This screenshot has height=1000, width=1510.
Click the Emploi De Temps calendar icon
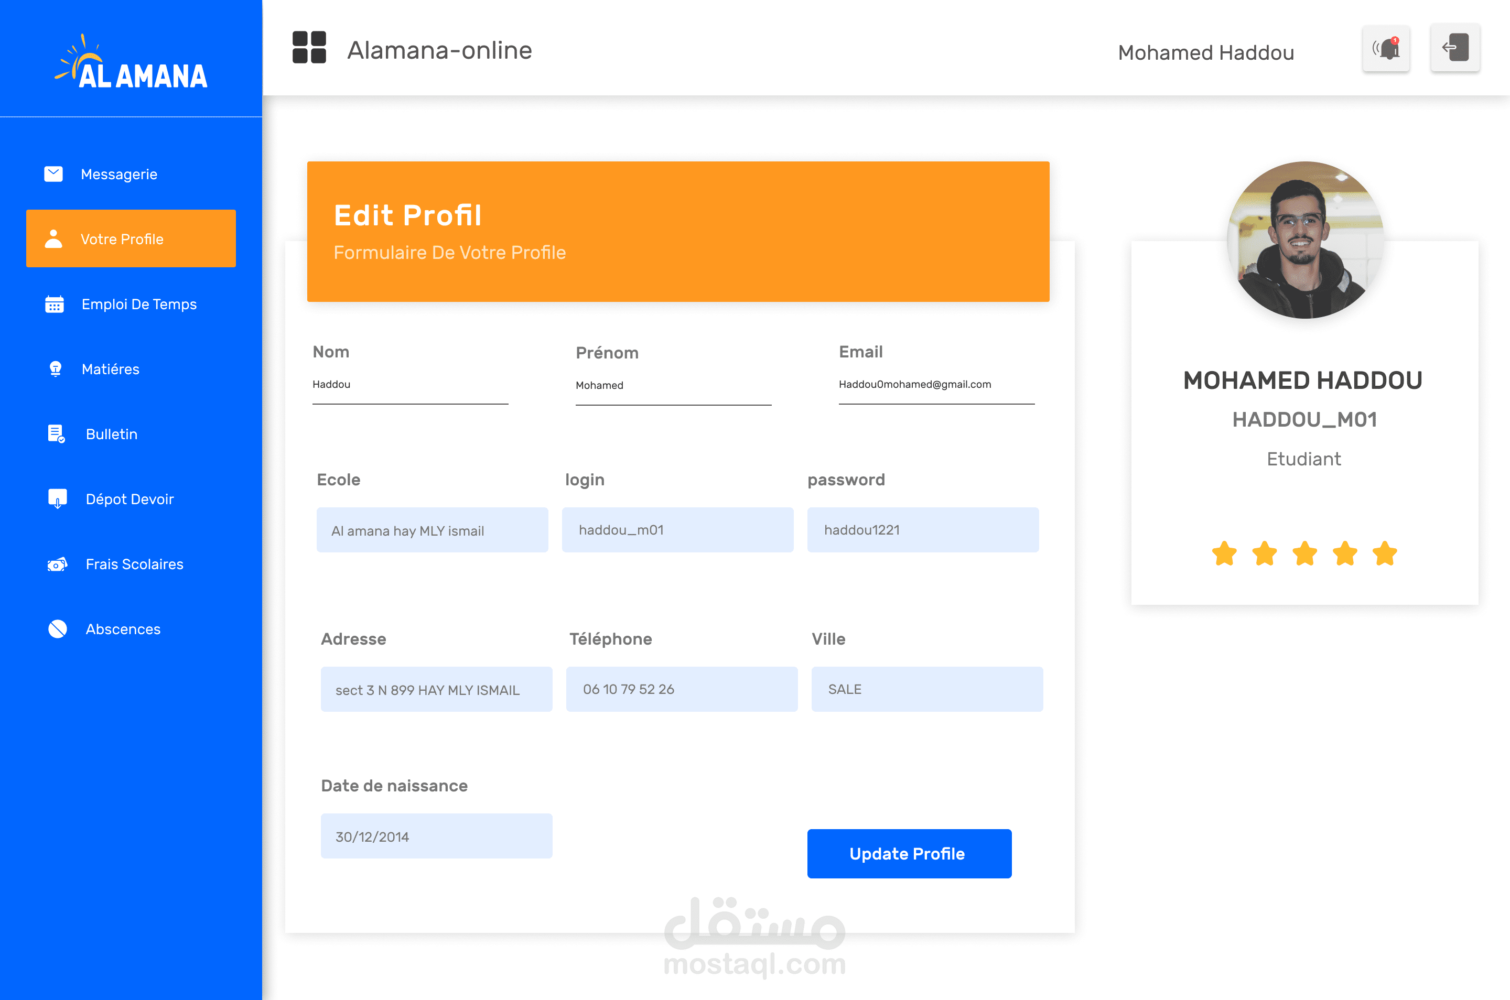pyautogui.click(x=54, y=304)
